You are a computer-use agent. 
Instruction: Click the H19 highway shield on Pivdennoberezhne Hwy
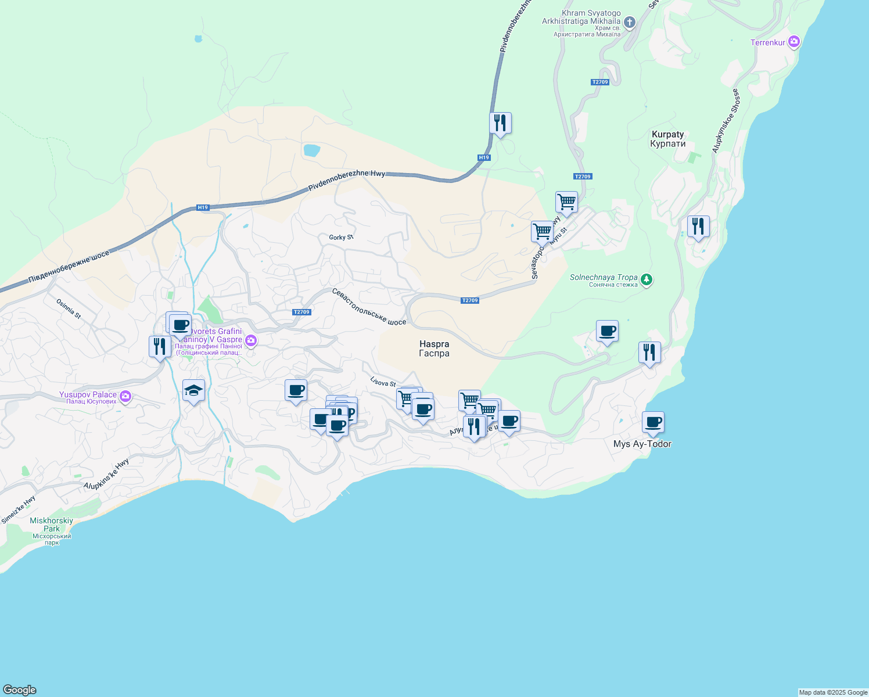point(483,156)
